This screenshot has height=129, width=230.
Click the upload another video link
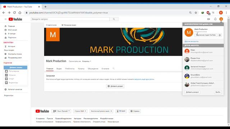click(x=144, y=79)
